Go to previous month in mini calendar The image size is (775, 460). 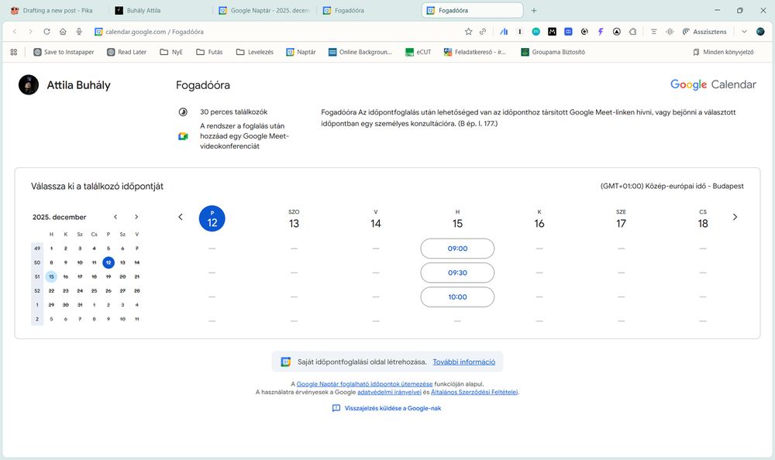115,217
